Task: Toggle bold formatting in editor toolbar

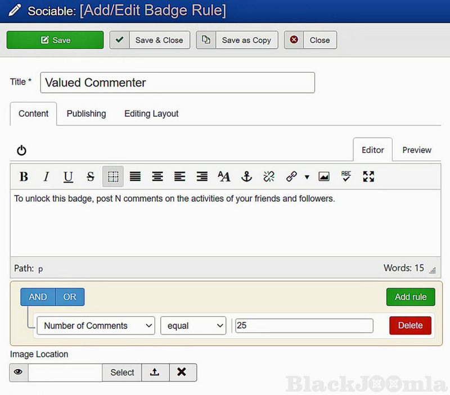Action: click(24, 177)
